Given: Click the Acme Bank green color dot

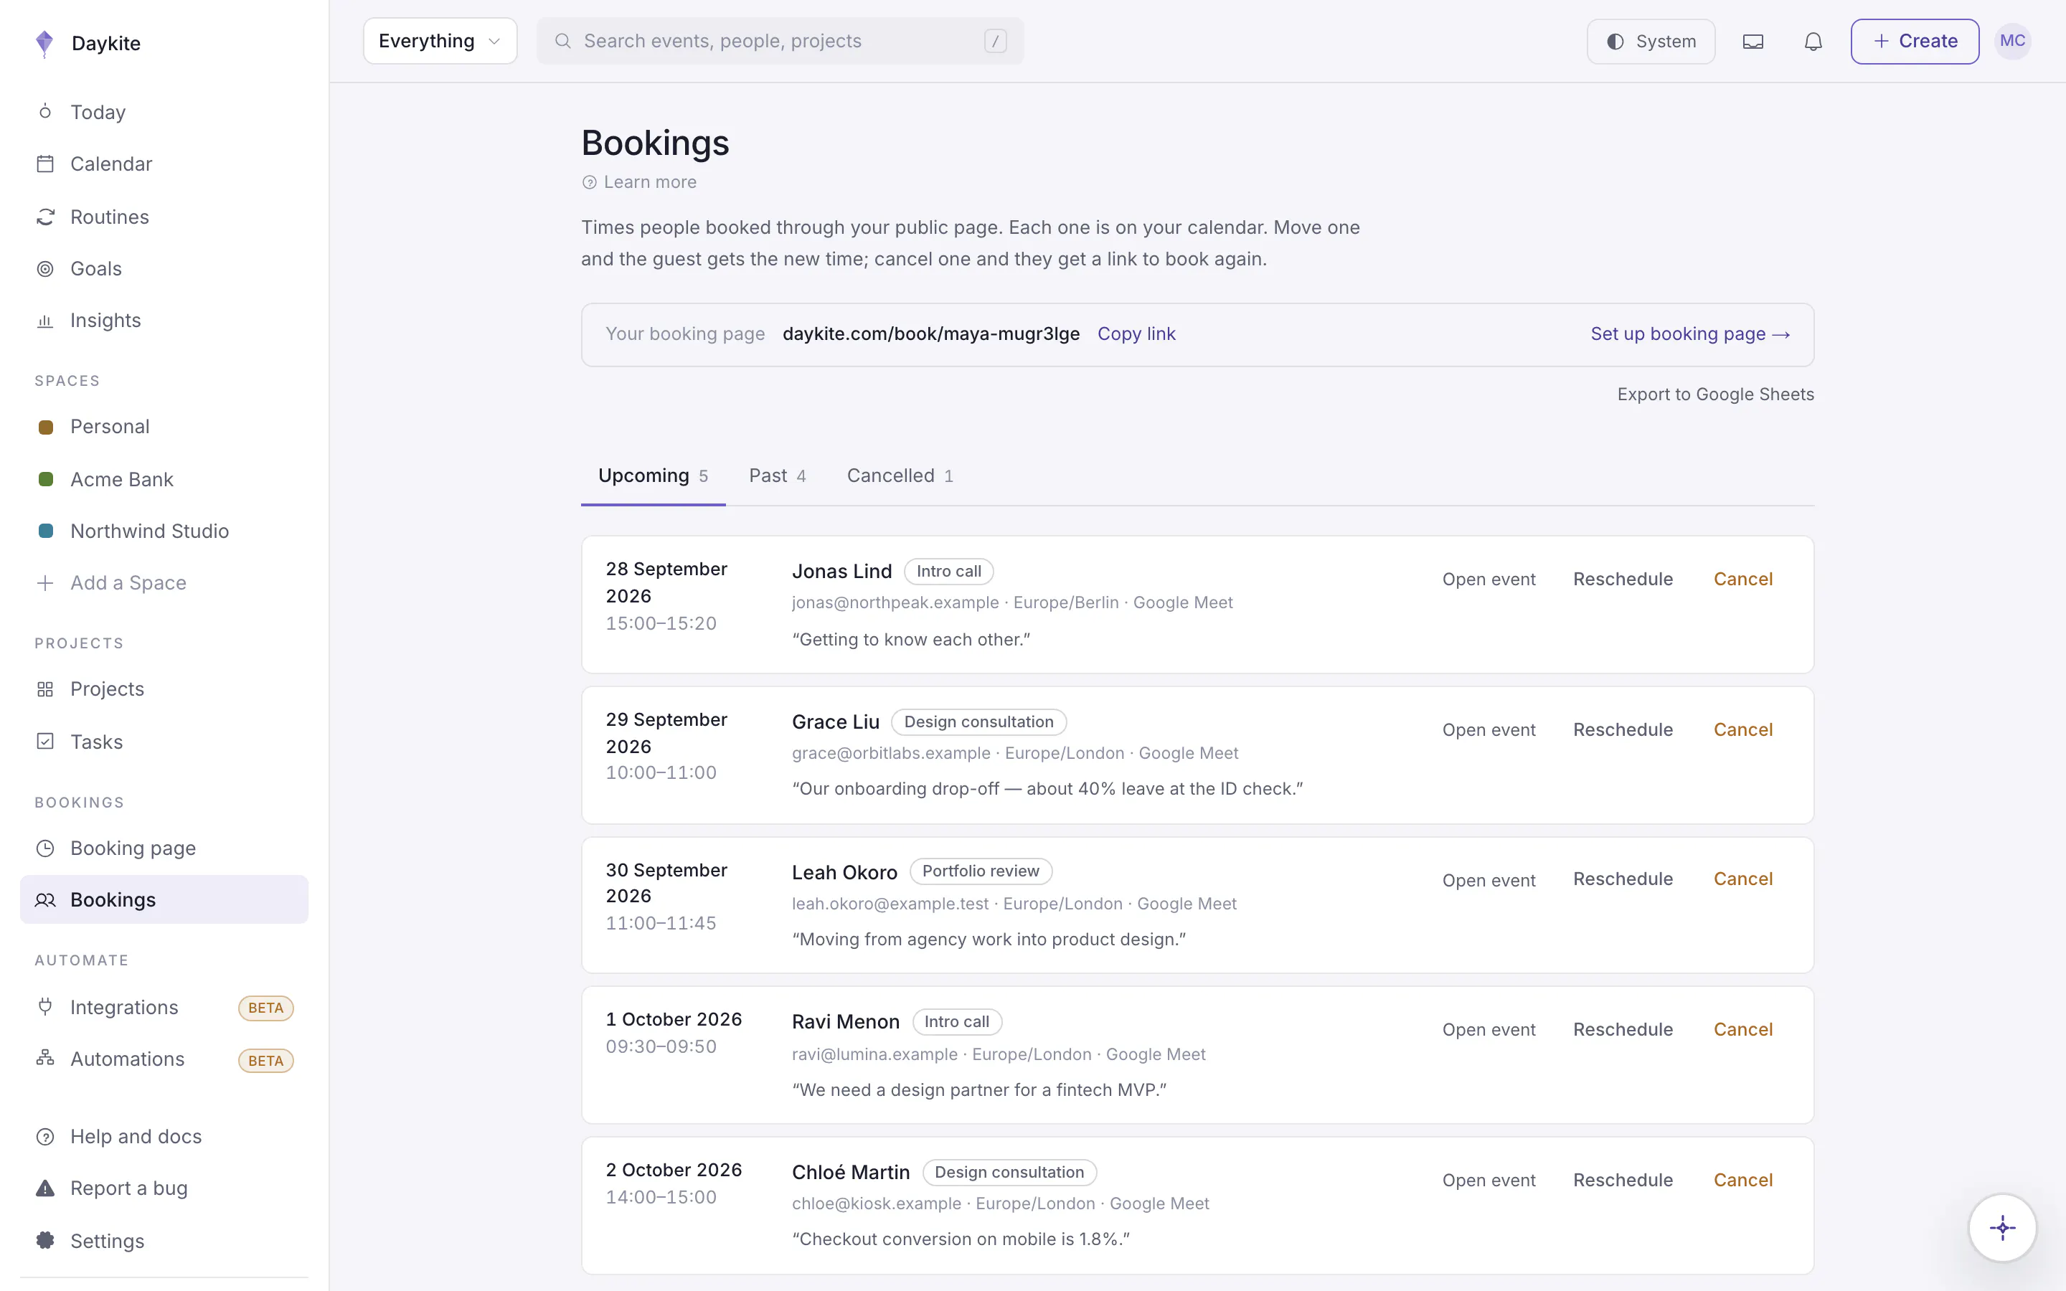Looking at the screenshot, I should (x=46, y=479).
